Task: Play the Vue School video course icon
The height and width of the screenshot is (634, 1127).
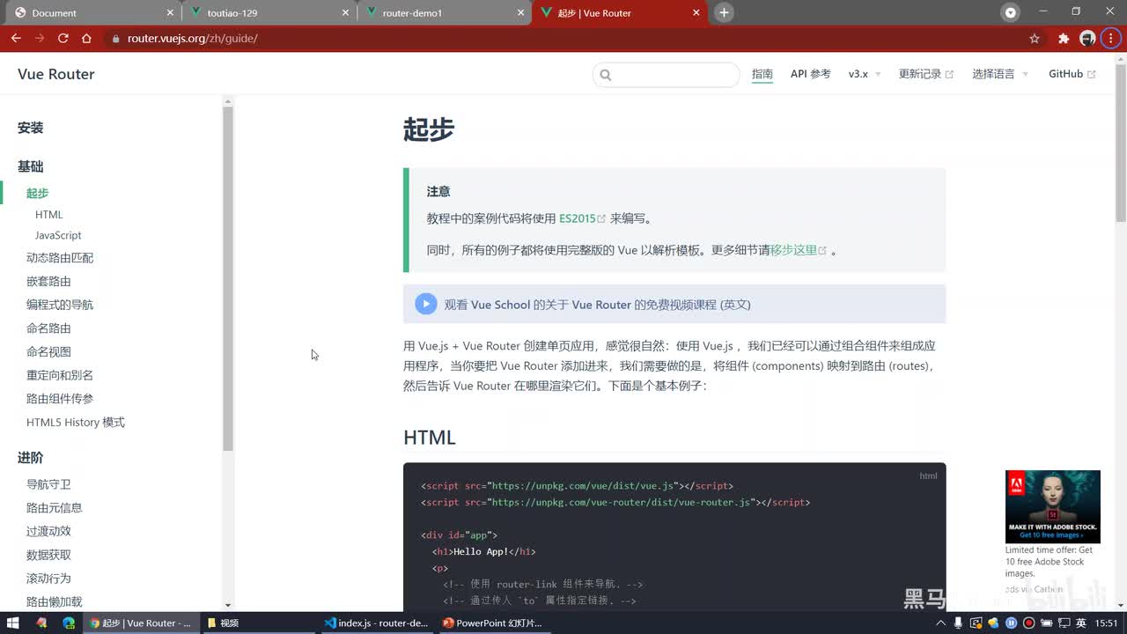Action: click(426, 304)
